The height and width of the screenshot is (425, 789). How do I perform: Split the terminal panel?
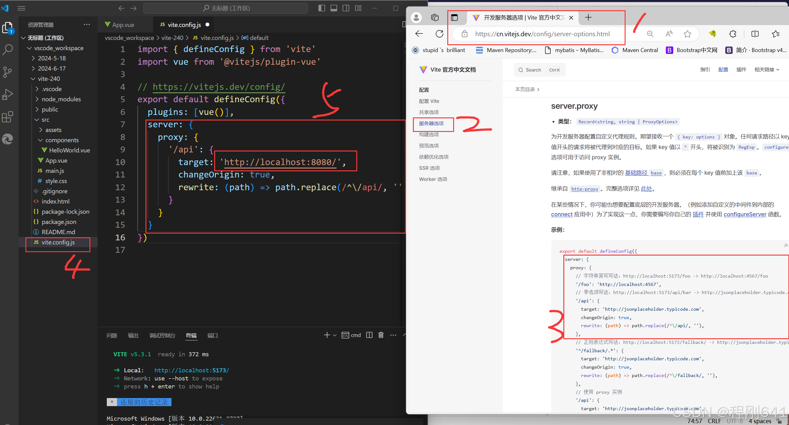[x=369, y=335]
